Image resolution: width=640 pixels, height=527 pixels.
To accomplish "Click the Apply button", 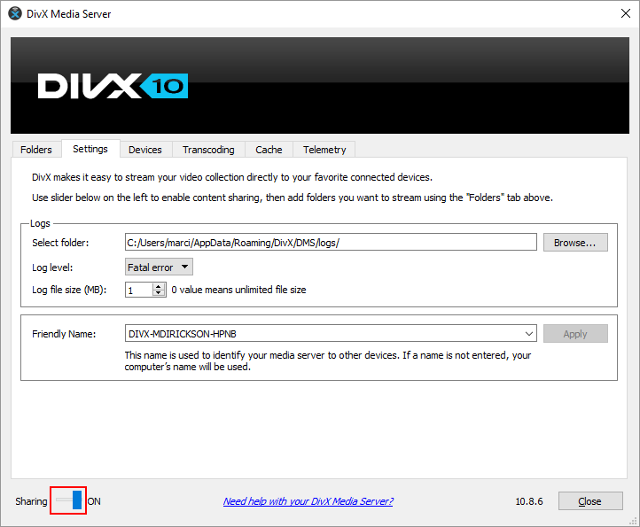I will coord(575,334).
